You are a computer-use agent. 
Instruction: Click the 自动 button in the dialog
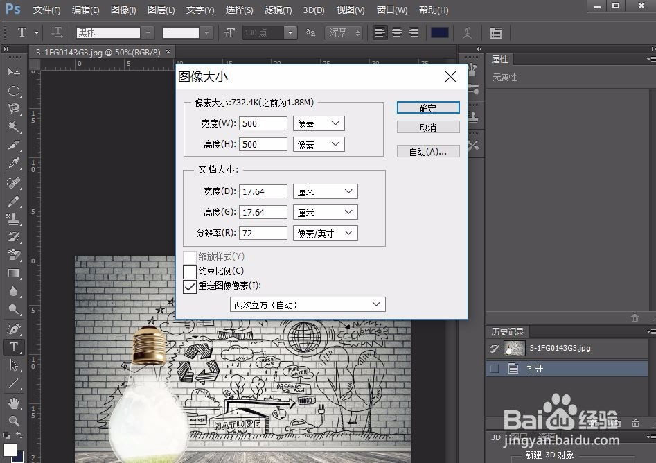pyautogui.click(x=427, y=151)
